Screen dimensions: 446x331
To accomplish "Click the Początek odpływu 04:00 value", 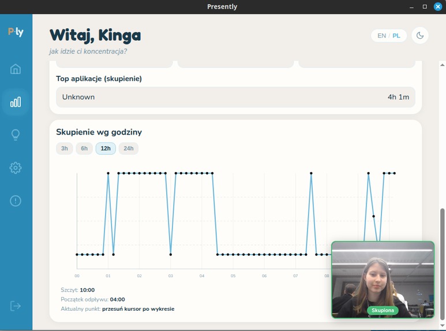I will [x=117, y=299].
